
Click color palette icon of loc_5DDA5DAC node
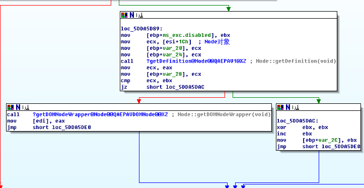pyautogui.click(x=280, y=107)
